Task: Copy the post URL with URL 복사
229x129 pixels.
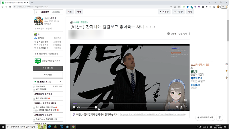Action: [x=183, y=34]
